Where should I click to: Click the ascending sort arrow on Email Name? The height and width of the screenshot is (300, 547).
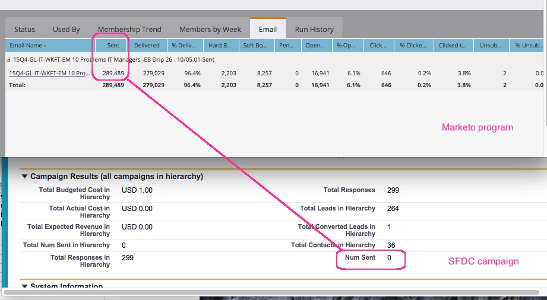click(x=45, y=46)
